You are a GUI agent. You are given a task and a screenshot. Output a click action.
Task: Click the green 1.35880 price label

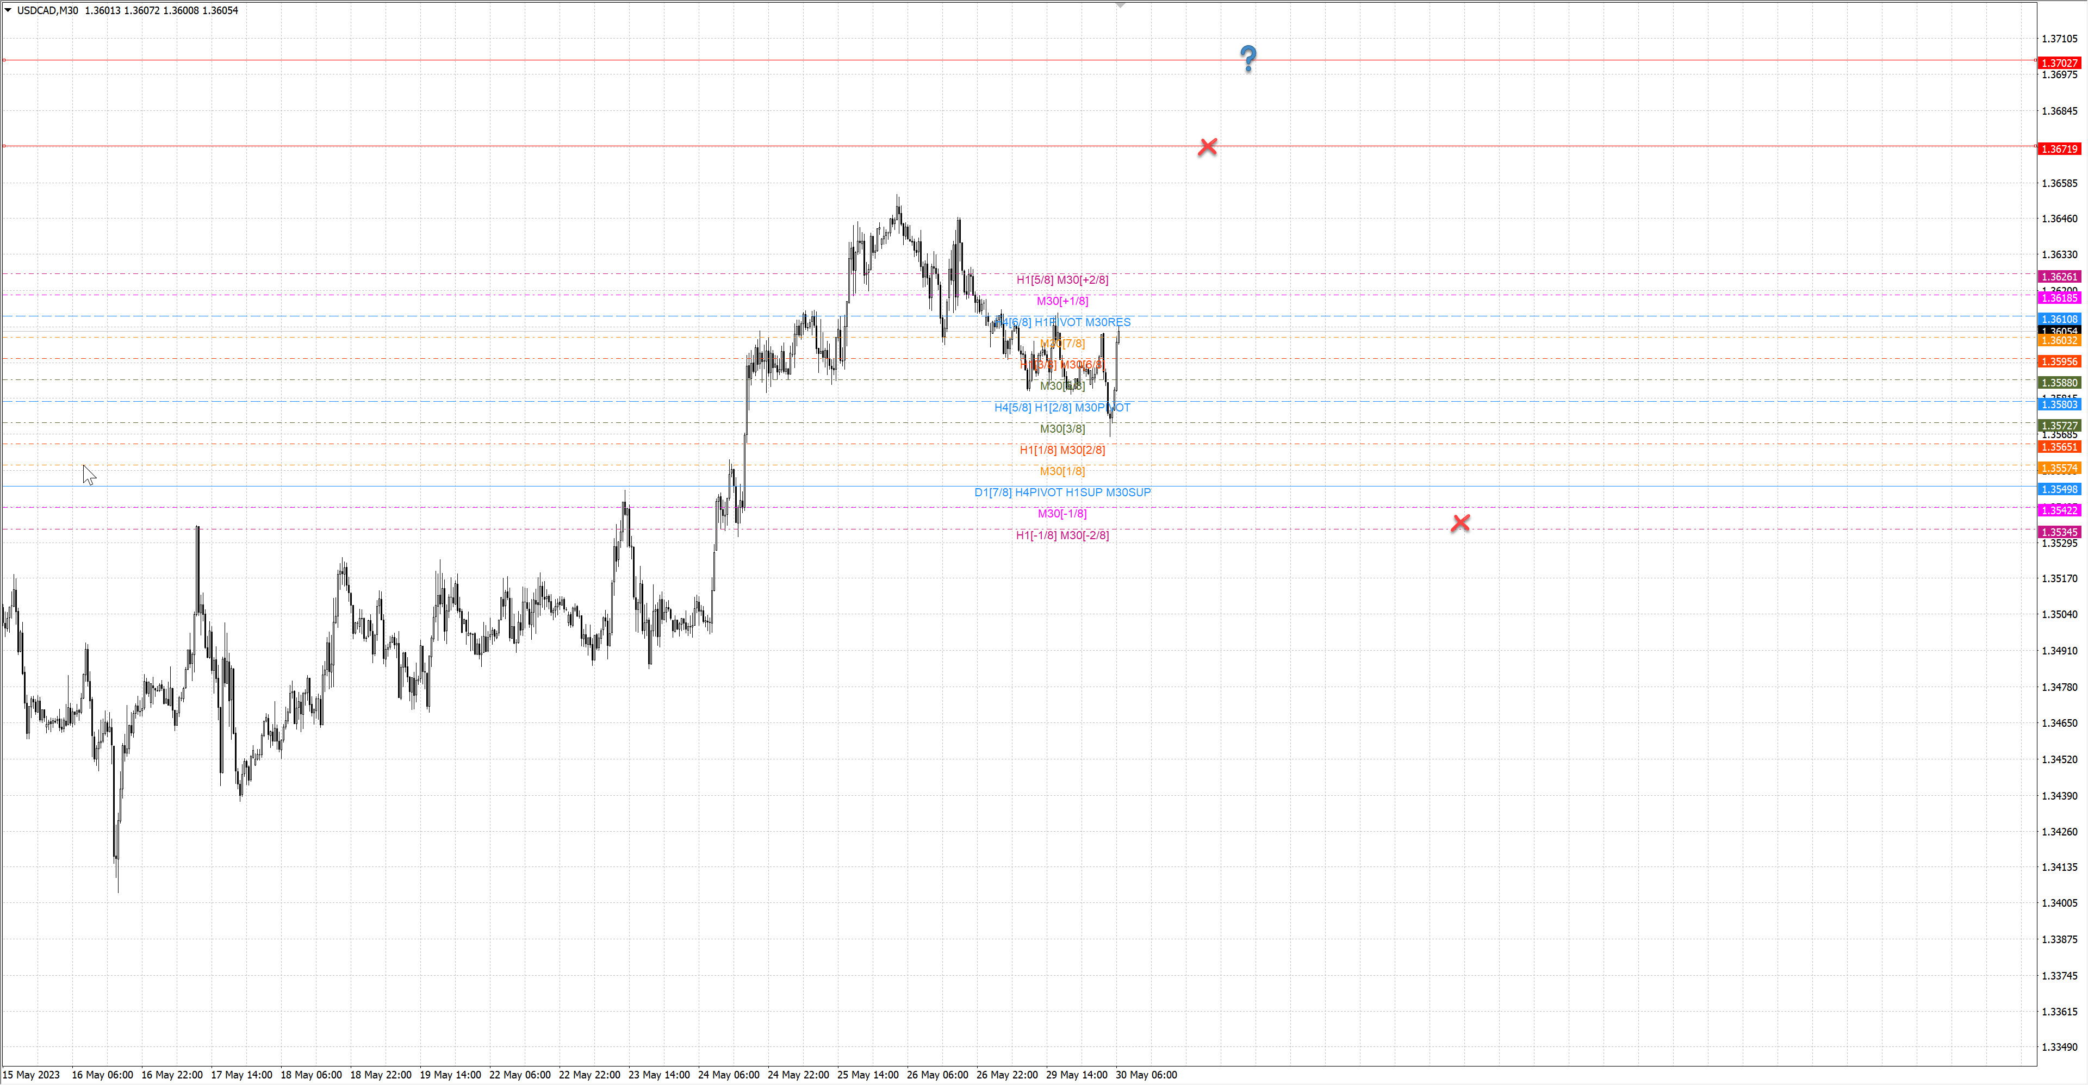pyautogui.click(x=2059, y=383)
